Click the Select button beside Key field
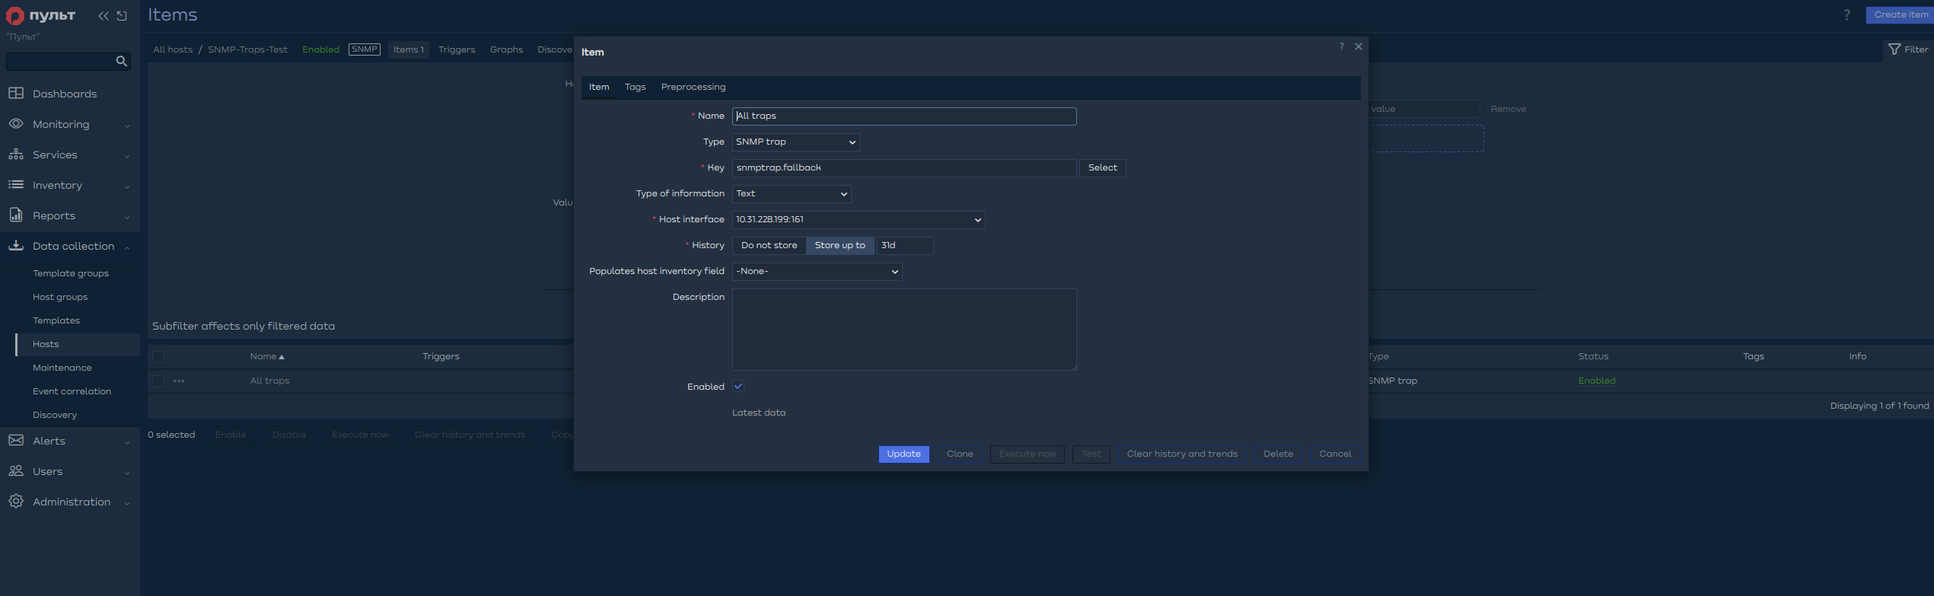This screenshot has width=1934, height=596. [x=1102, y=167]
